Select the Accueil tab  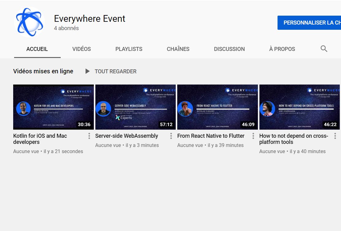click(x=37, y=49)
